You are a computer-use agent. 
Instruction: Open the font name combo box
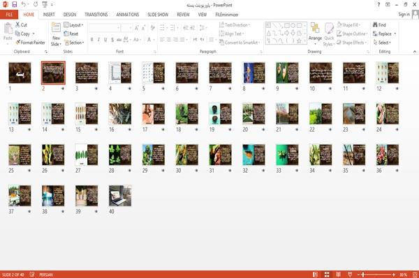click(x=104, y=28)
